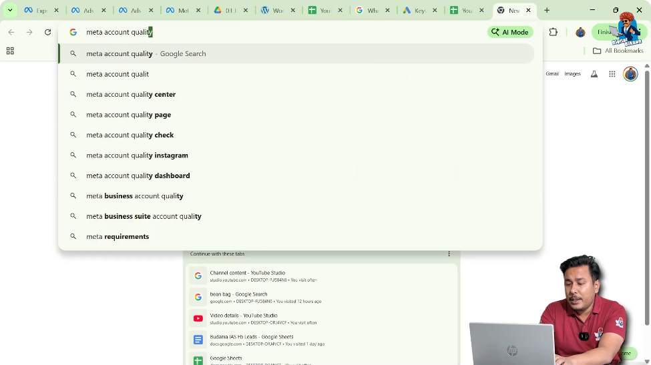Viewport: 651px width, 365px height.
Task: Select 'meta account quality instagram' suggestion
Action: pyautogui.click(x=296, y=155)
